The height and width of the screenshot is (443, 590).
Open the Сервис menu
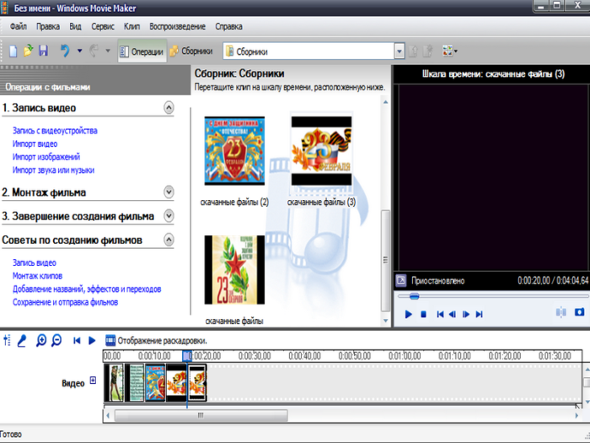pyautogui.click(x=103, y=26)
